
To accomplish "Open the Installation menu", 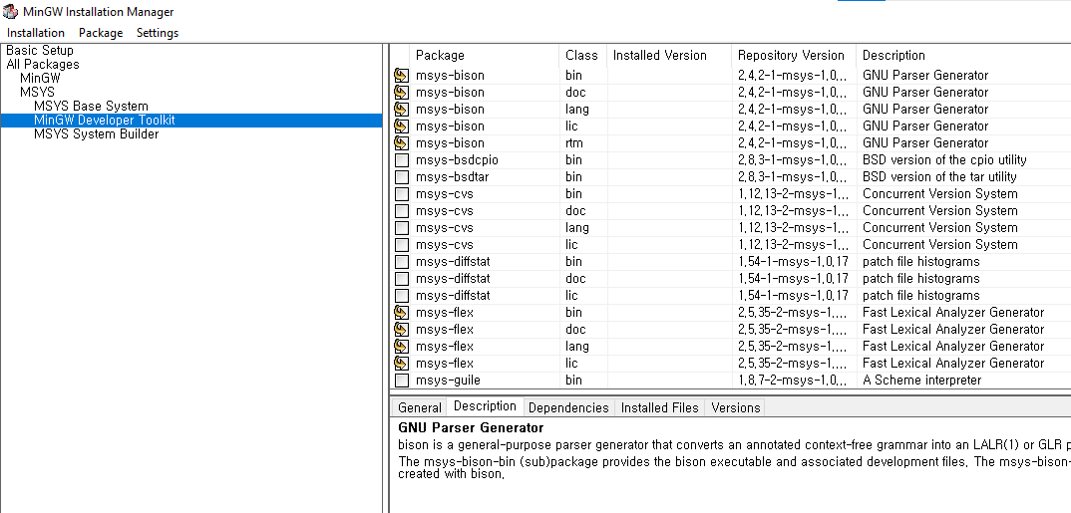I will tap(36, 33).
